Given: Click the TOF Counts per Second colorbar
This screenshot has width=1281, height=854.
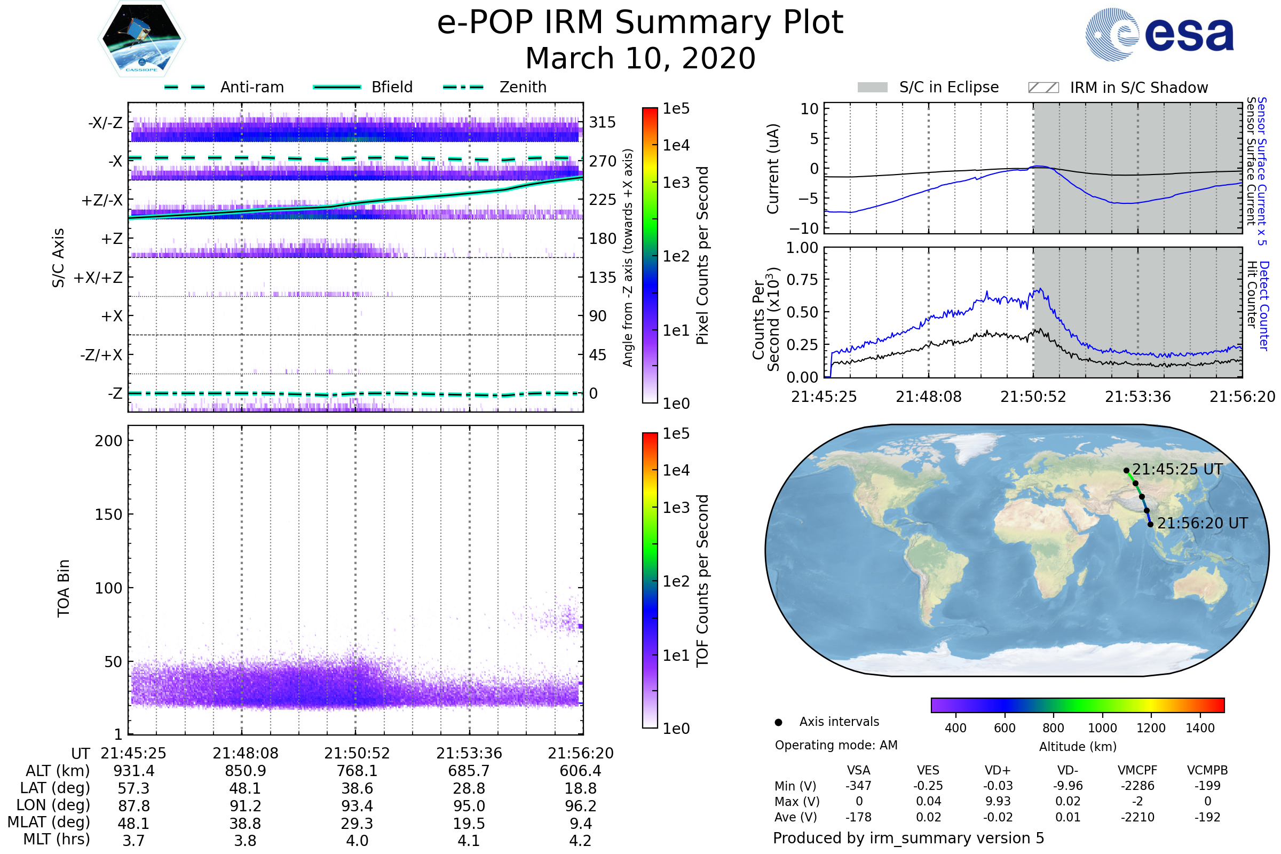Looking at the screenshot, I should click(x=650, y=581).
